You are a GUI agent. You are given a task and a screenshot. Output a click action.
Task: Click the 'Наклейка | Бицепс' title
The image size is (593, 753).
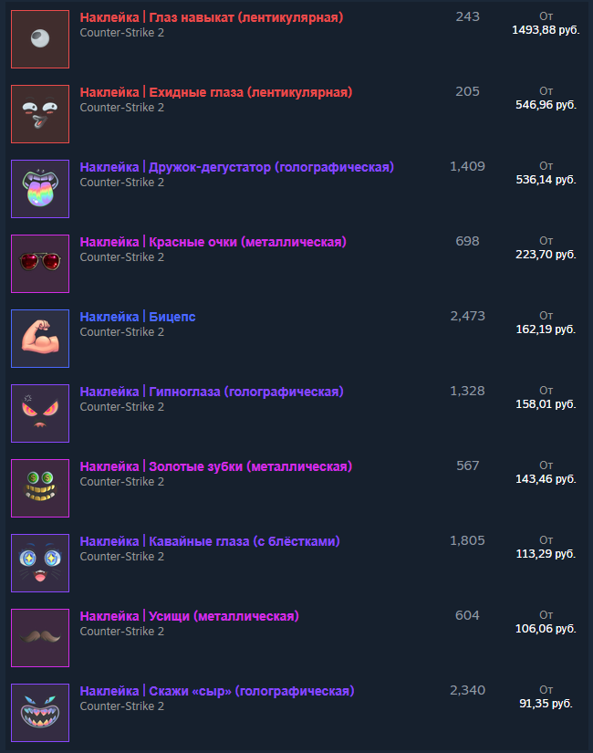[x=138, y=317]
